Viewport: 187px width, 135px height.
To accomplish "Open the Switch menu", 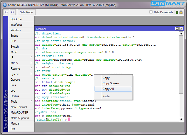I will pyautogui.click(x=21, y=47).
